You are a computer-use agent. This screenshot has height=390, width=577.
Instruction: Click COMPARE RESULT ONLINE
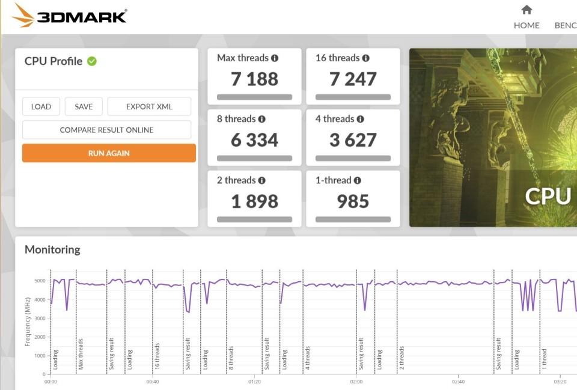107,130
